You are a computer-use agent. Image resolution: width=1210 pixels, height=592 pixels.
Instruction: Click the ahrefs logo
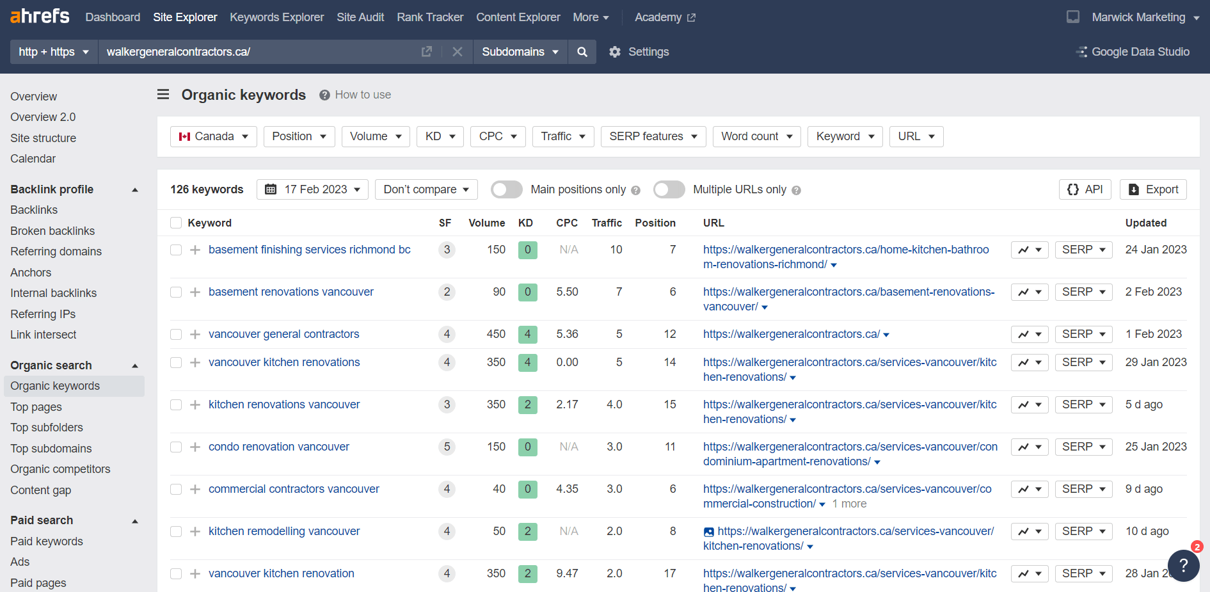pos(40,16)
